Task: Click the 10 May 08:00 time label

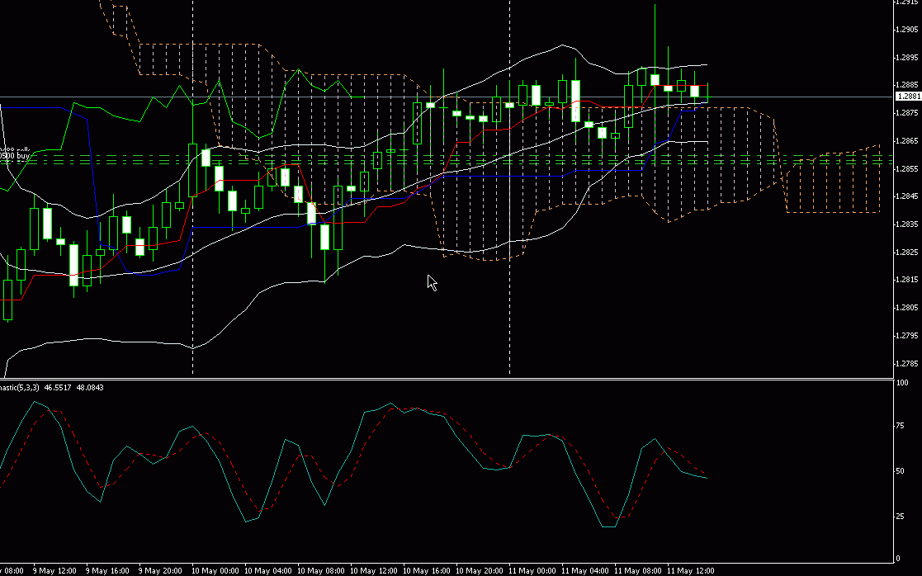Action: pyautogui.click(x=321, y=571)
